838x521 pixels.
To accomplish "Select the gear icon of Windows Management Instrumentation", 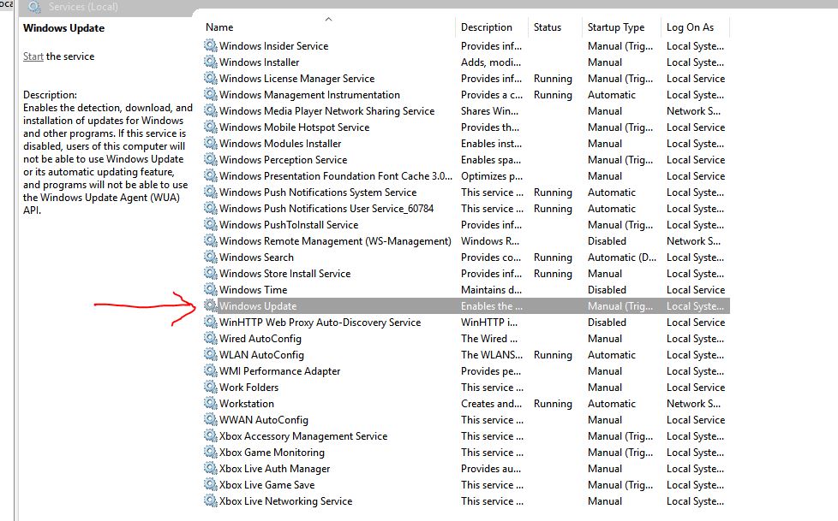I will 211,94.
